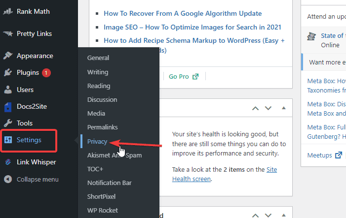
Task: Select Reading in Settings submenu
Action: pyautogui.click(x=99, y=86)
